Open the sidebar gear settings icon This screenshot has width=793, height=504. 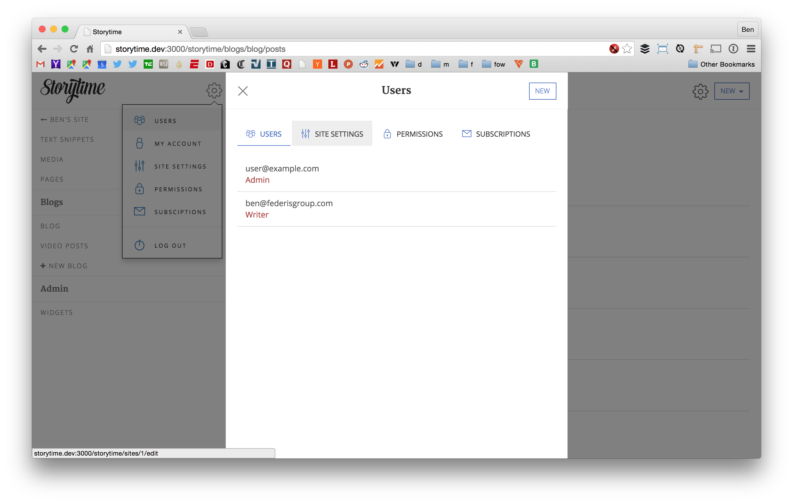point(214,91)
